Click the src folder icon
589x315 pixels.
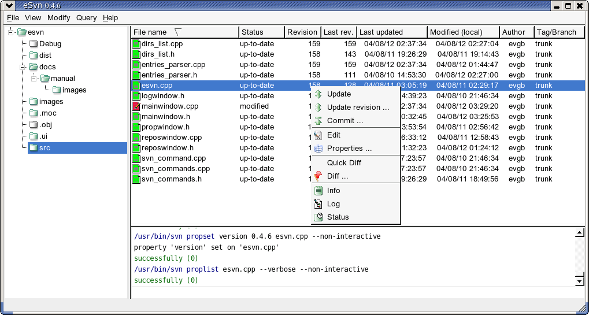click(x=34, y=147)
